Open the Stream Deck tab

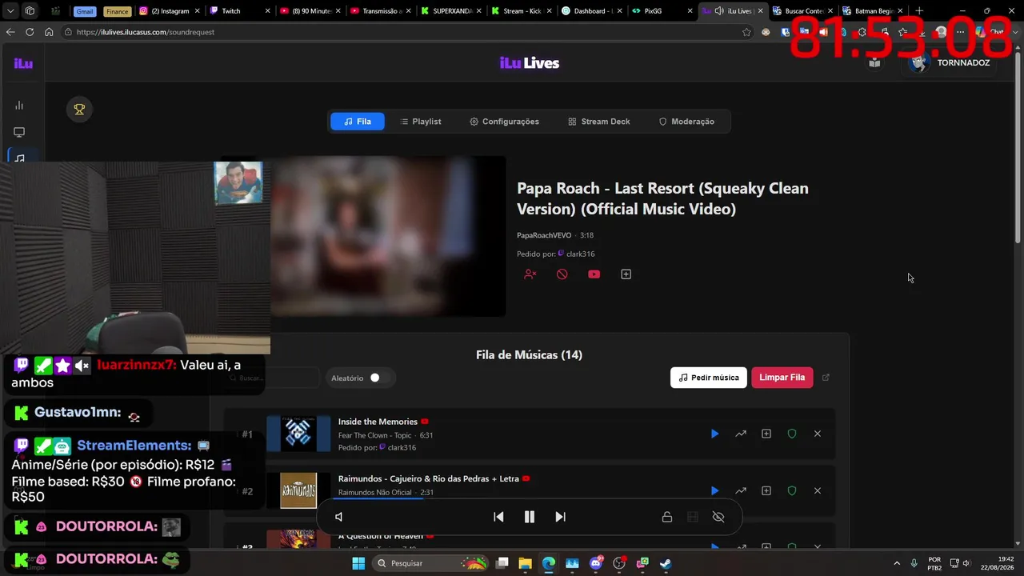[x=599, y=122]
